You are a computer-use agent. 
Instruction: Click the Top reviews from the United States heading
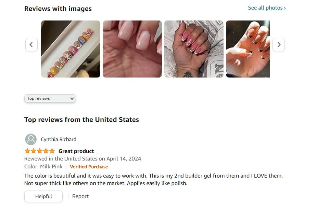coord(81,120)
